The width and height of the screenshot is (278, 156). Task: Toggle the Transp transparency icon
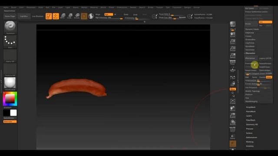[233, 136]
